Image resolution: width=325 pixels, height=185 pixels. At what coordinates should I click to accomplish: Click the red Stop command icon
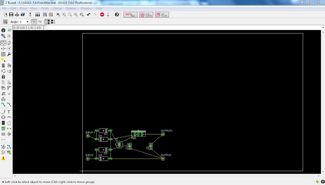tap(102, 15)
